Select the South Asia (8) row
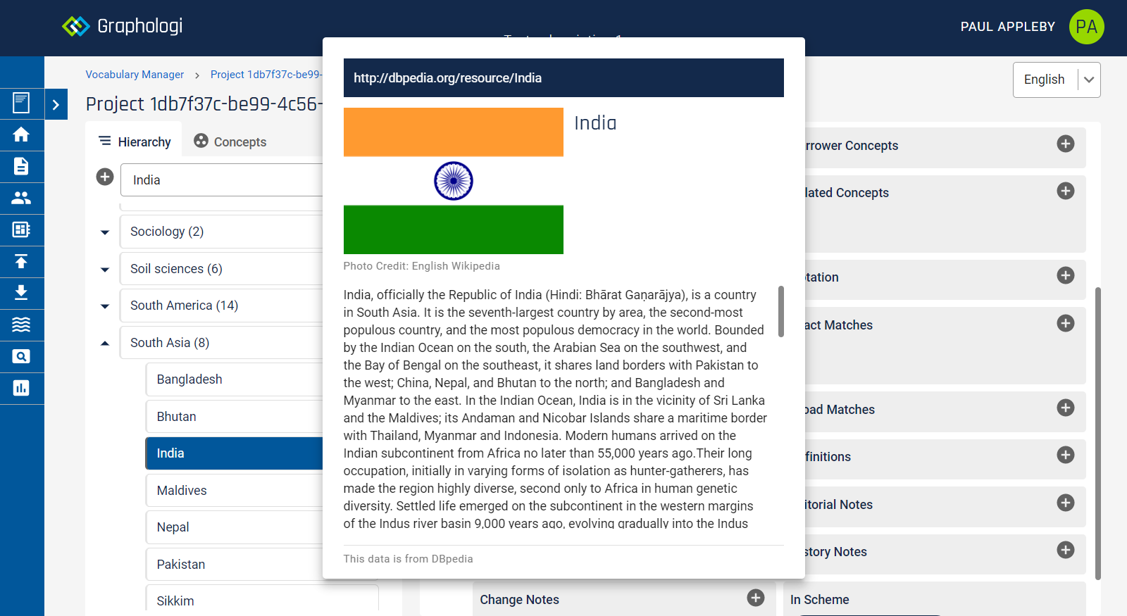This screenshot has height=616, width=1127. 221,343
